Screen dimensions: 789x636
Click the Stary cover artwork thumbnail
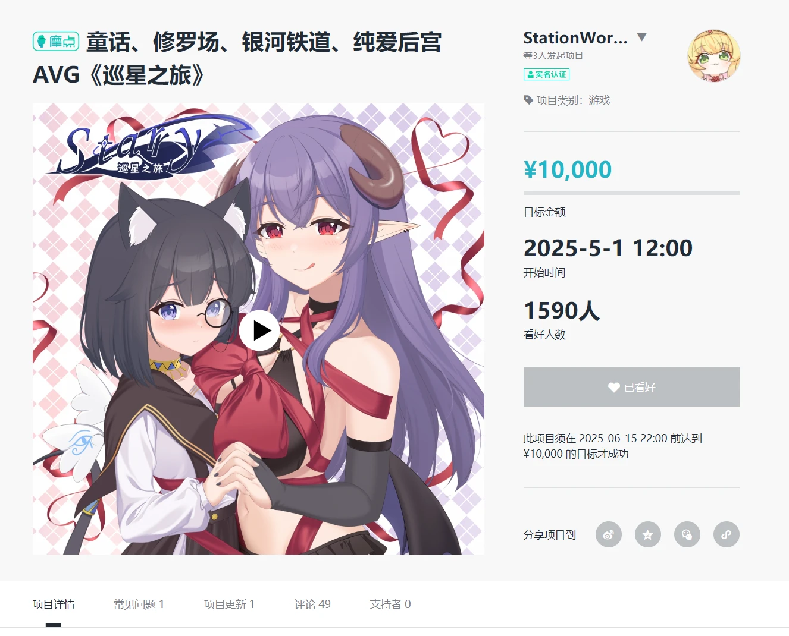pyautogui.click(x=258, y=329)
